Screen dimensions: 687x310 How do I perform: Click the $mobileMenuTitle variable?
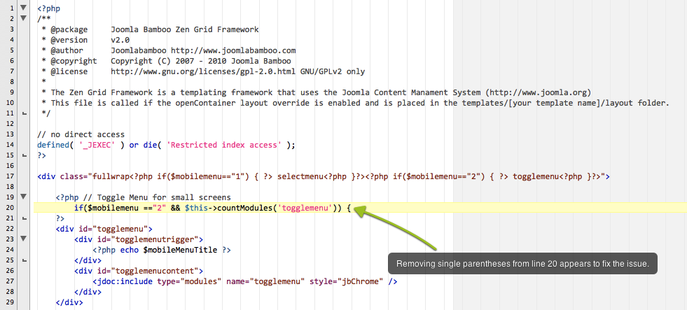[180, 250]
